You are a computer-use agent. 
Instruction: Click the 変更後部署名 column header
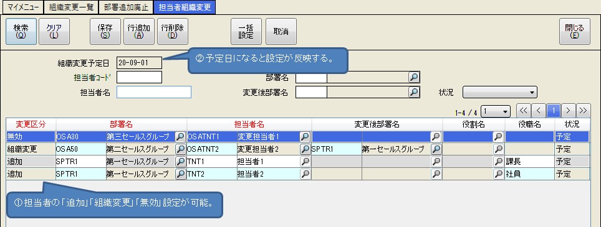tap(377, 124)
